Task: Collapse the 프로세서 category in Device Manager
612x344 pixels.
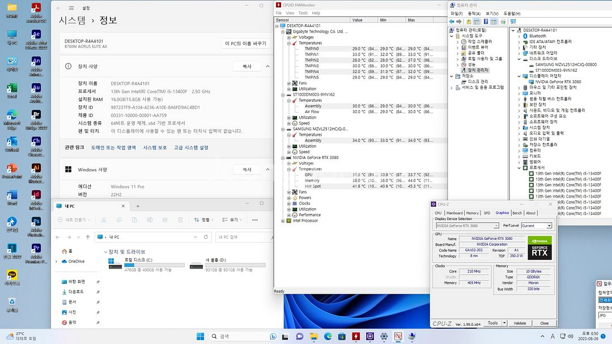Action: pyautogui.click(x=519, y=167)
